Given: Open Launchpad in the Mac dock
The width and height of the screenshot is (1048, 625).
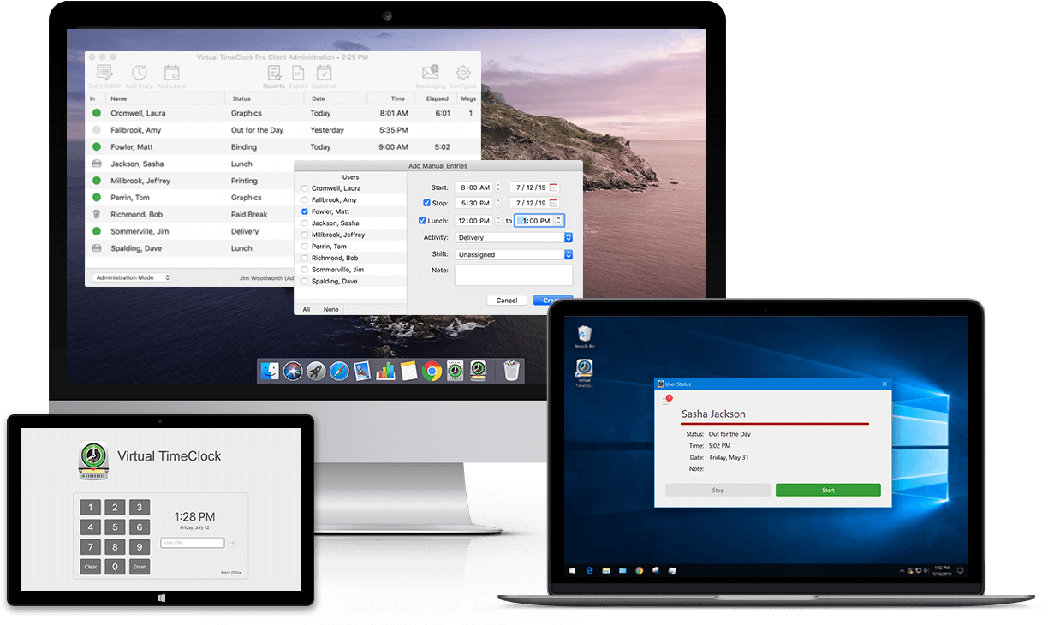Looking at the screenshot, I should click(316, 371).
